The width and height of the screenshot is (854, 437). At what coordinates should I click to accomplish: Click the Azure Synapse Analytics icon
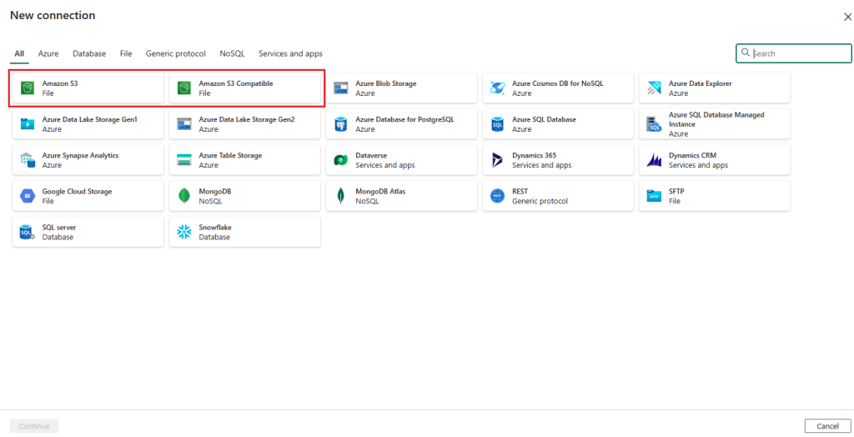click(28, 159)
